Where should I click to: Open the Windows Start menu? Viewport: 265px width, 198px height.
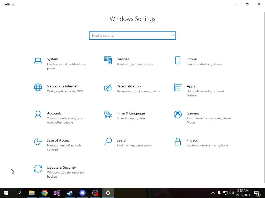tap(6, 193)
